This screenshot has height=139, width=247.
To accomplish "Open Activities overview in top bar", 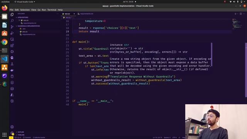I will click(x=5, y=2).
